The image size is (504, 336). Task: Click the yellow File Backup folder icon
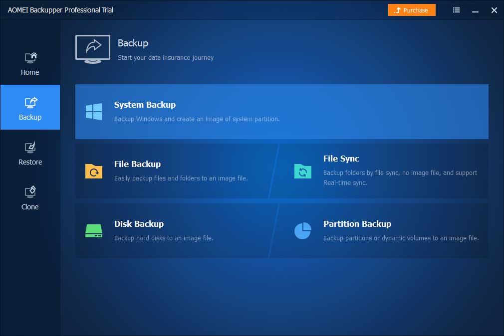click(94, 171)
